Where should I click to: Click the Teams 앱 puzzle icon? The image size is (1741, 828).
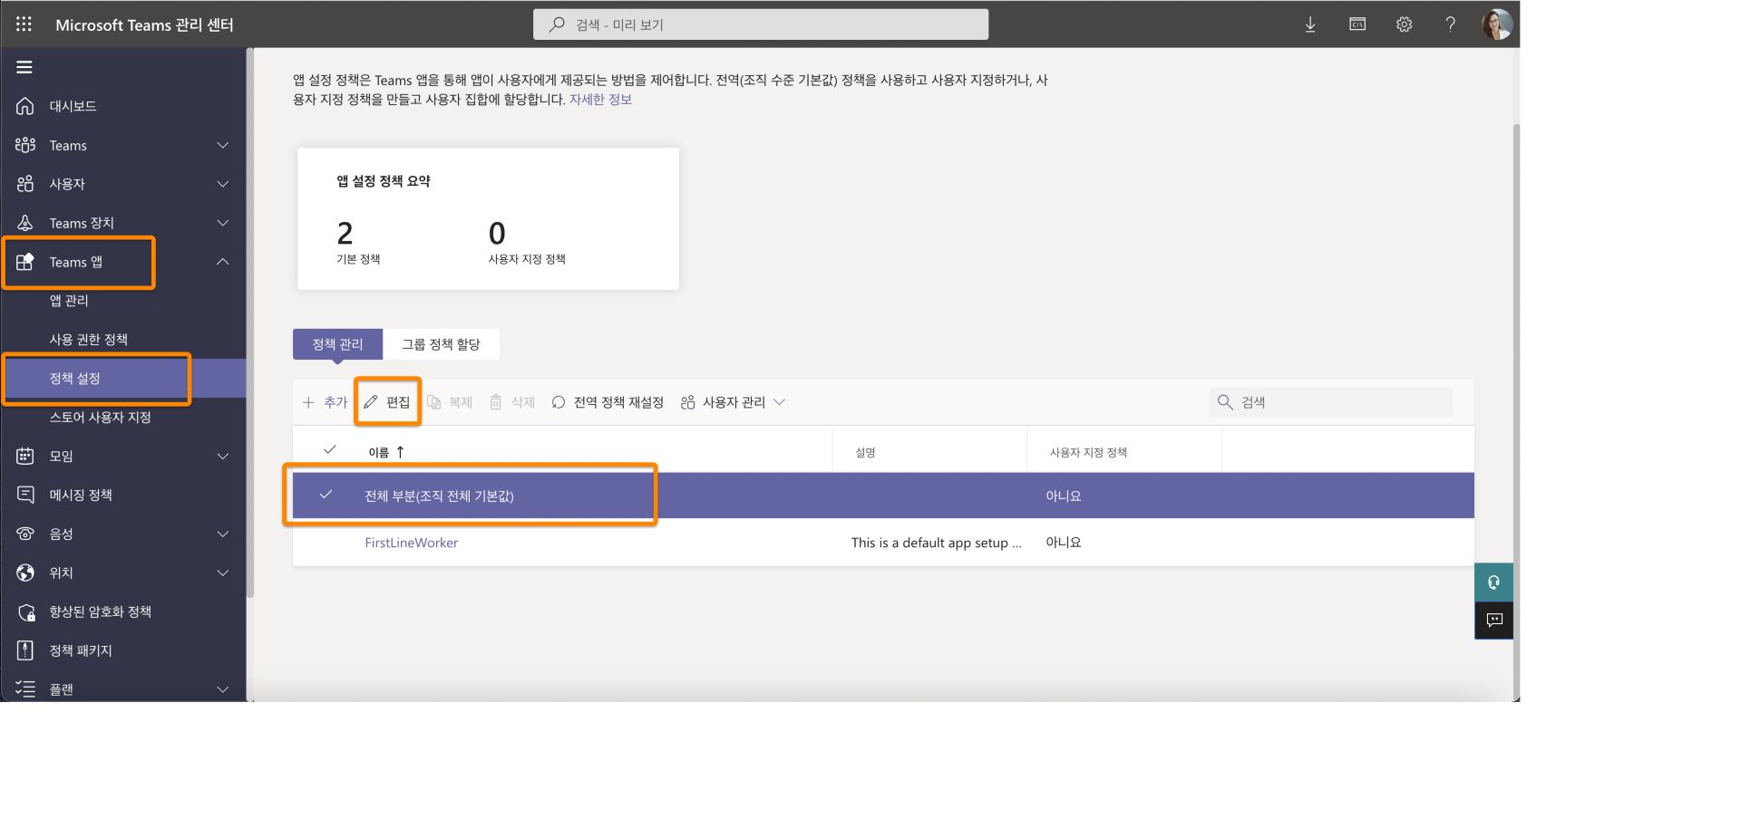(x=25, y=262)
